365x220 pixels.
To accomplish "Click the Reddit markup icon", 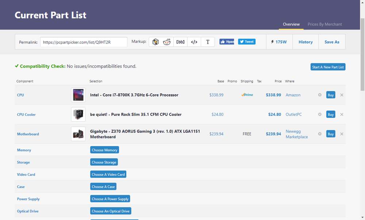I will tap(167, 42).
